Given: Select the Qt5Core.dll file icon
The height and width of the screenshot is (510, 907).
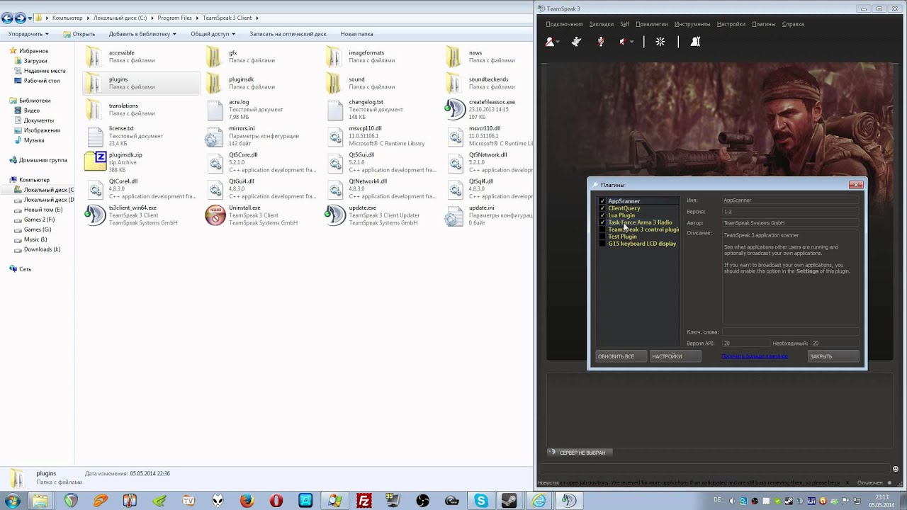Looking at the screenshot, I should [x=215, y=162].
